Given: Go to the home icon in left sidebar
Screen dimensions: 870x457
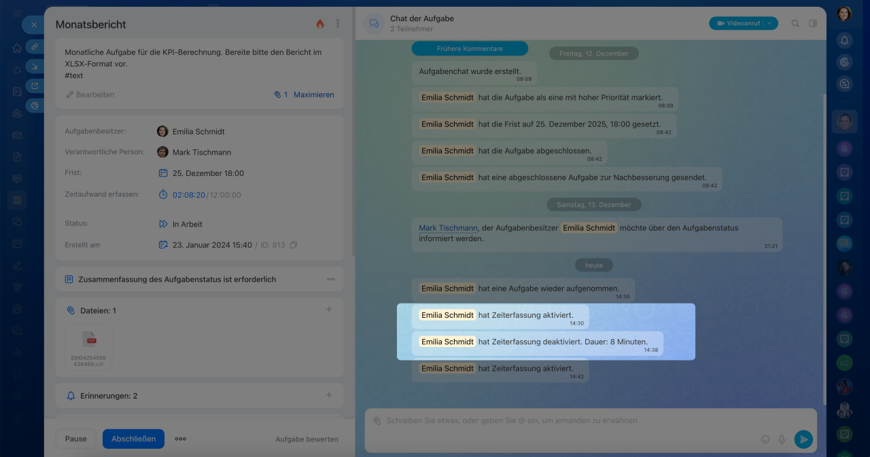Looking at the screenshot, I should pos(17,48).
